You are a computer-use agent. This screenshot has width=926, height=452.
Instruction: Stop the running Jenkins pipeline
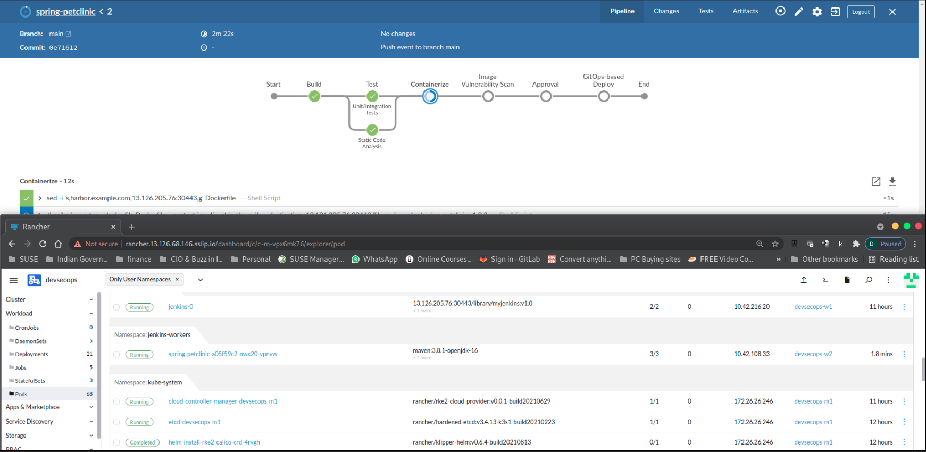[780, 11]
